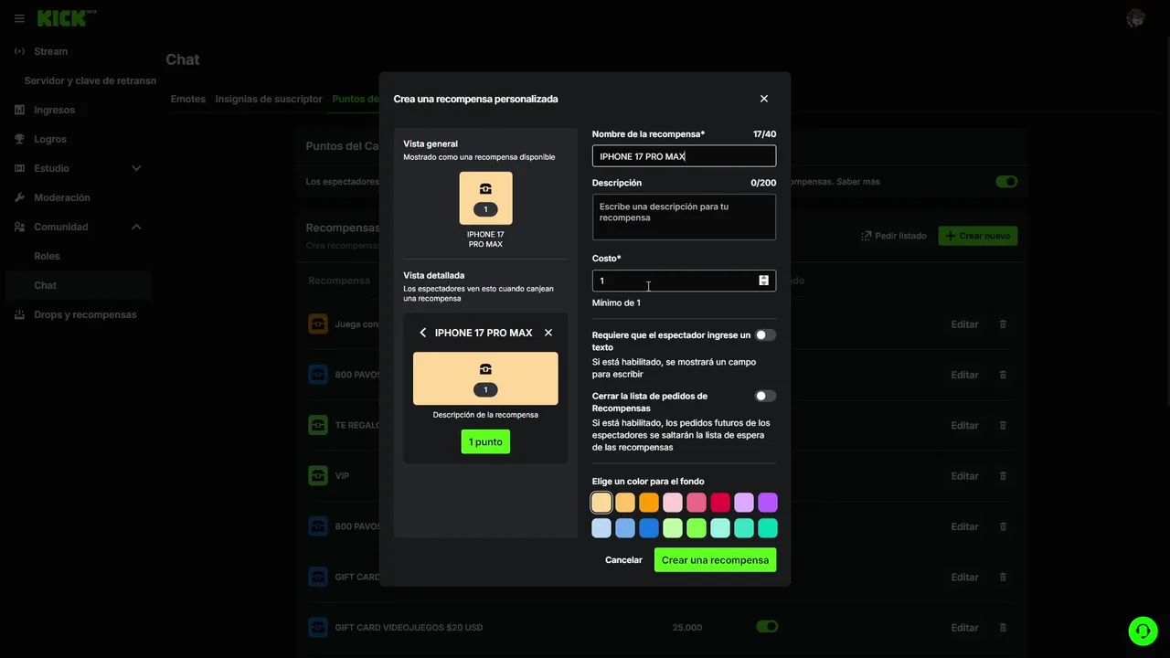Toggle require viewer text input switch

point(765,335)
